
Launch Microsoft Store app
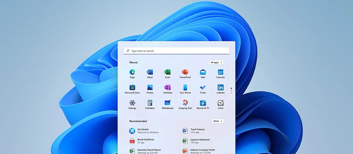[132, 88]
